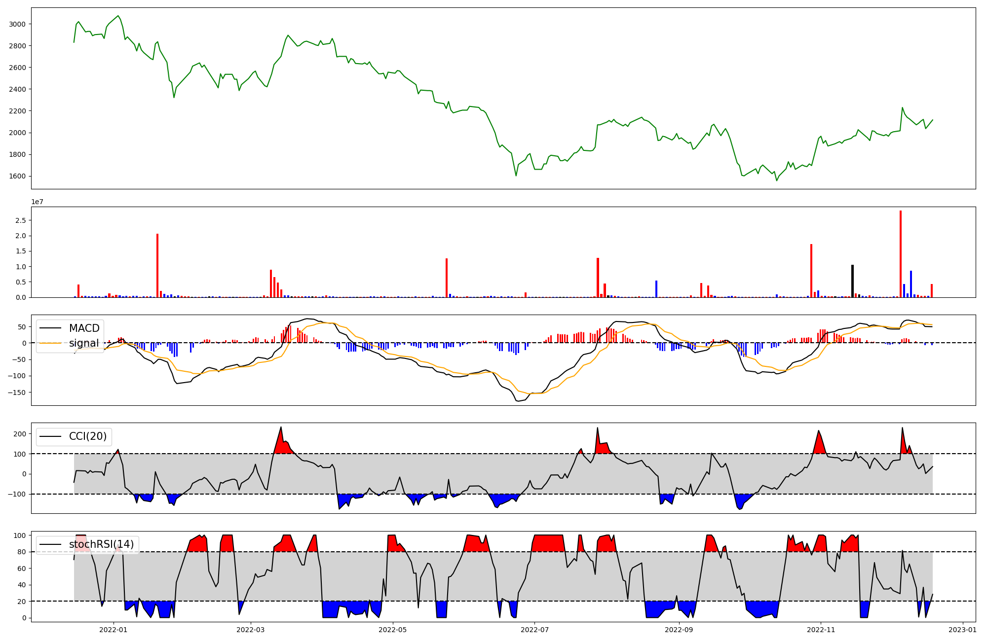This screenshot has width=987, height=641.
Task: Click the tallest red volume bar in December
Action: click(901, 254)
